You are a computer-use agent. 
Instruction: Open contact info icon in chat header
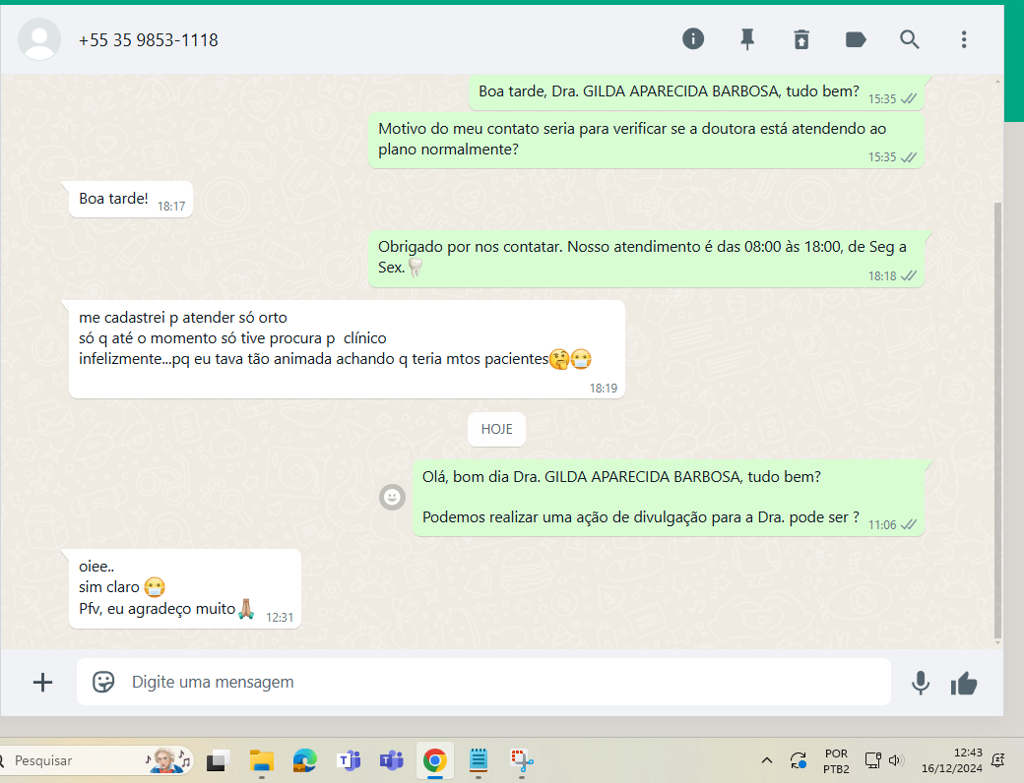point(693,39)
